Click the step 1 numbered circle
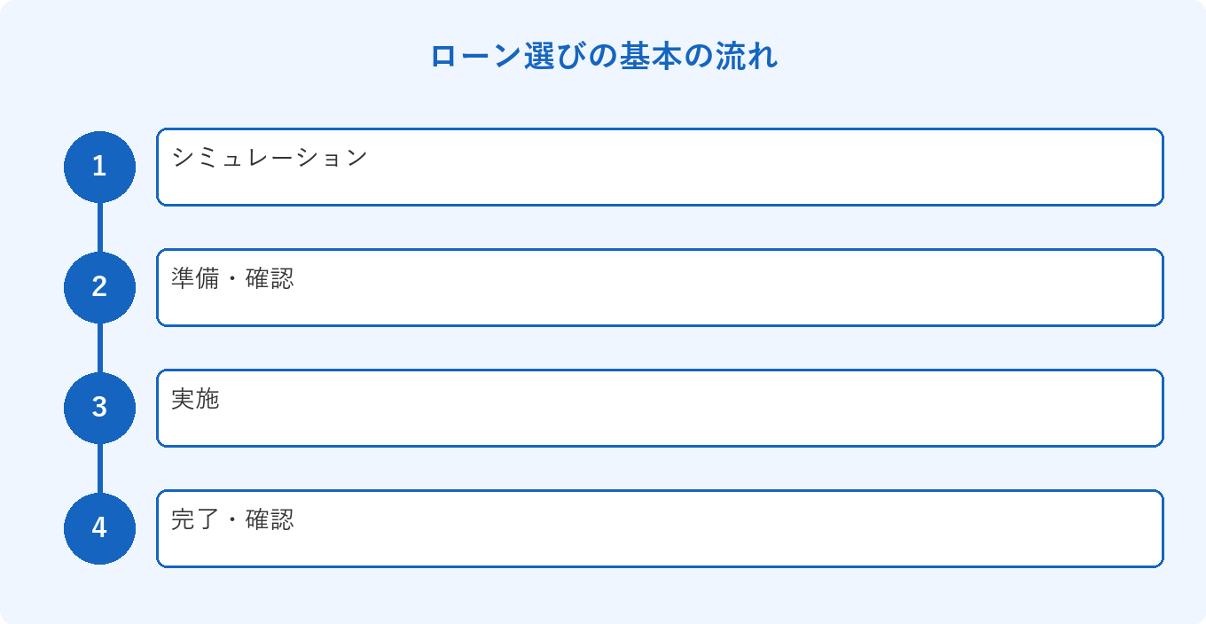The image size is (1206, 624). pyautogui.click(x=99, y=167)
